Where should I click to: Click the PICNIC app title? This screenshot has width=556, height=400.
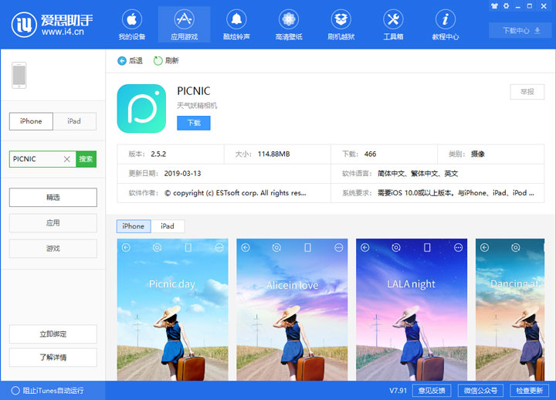click(x=194, y=91)
